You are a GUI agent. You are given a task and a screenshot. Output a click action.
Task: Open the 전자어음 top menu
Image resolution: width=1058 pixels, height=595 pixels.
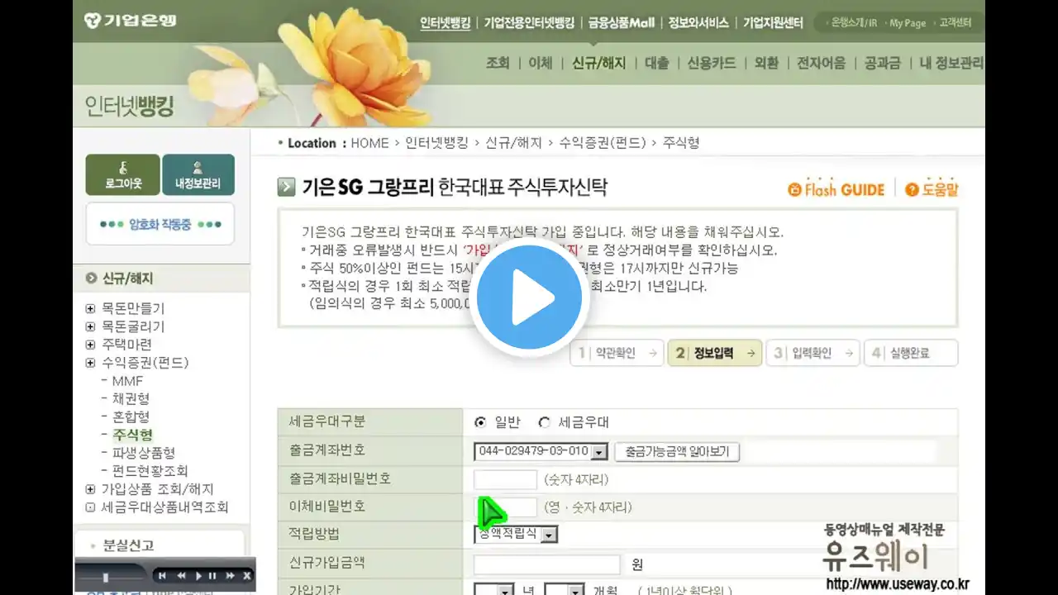(x=821, y=63)
